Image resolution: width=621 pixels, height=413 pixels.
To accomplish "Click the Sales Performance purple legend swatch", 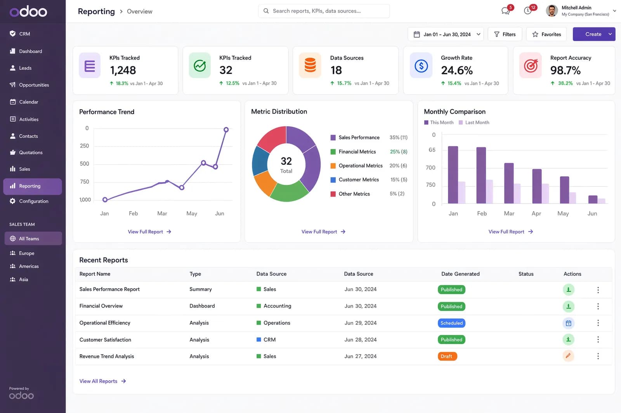I will click(x=333, y=138).
